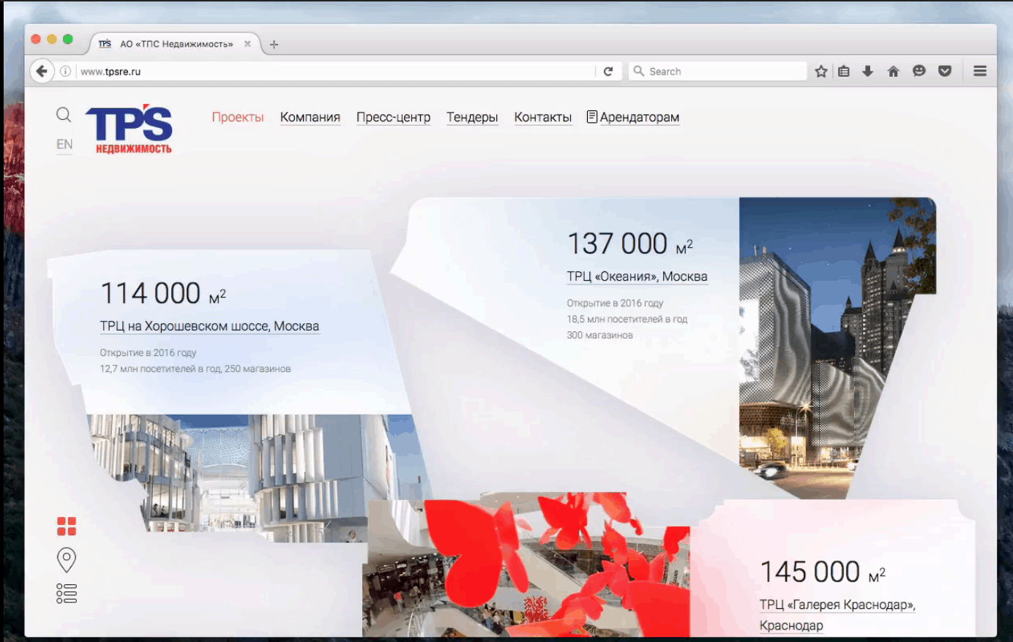Navigate to Пресс-центр section
The image size is (1013, 642).
[393, 117]
